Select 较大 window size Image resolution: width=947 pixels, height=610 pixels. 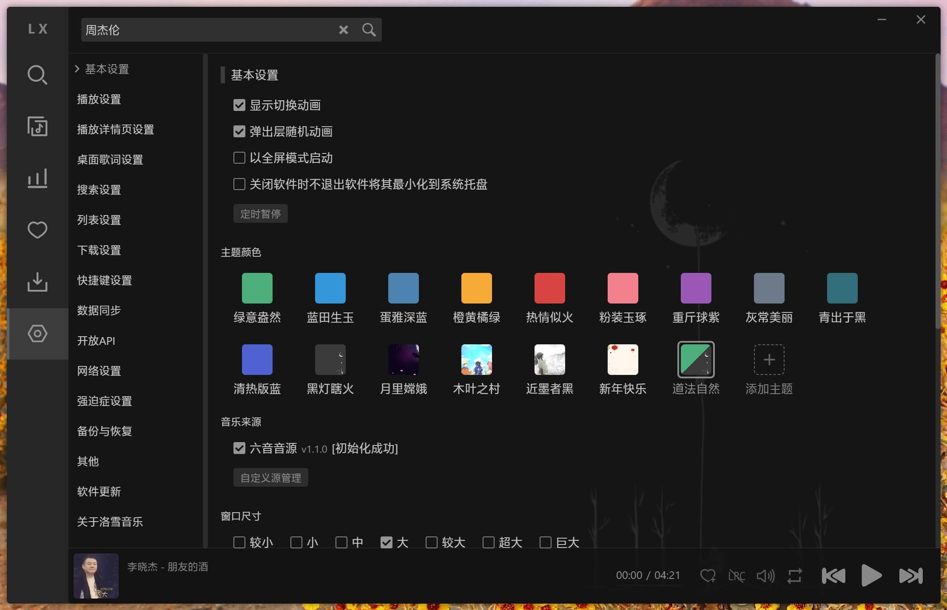(432, 542)
